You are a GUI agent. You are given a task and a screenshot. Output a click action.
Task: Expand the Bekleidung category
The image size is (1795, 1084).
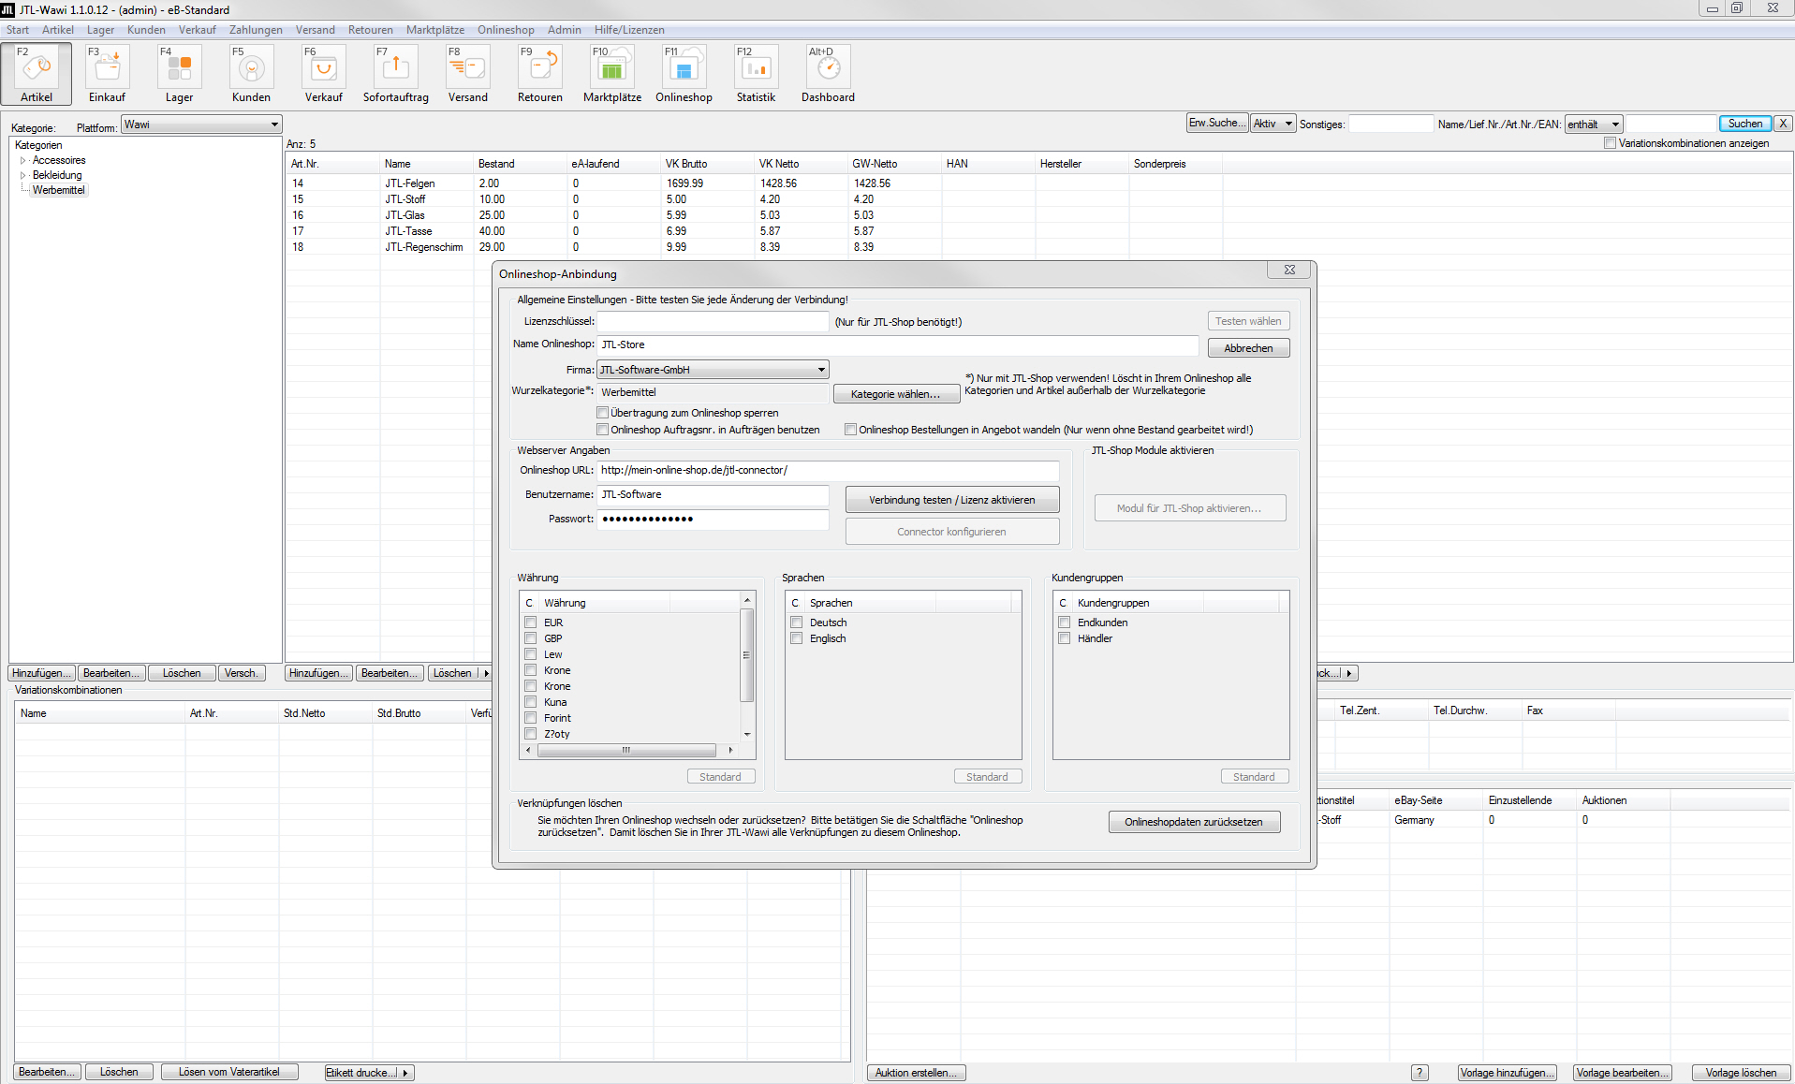point(23,175)
